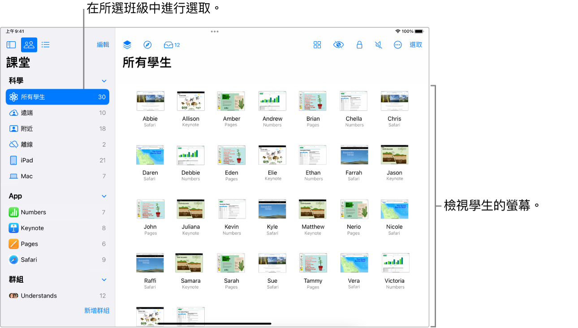This screenshot has width=578, height=328.
Task: Lock student devices with padlock icon
Action: click(x=359, y=45)
